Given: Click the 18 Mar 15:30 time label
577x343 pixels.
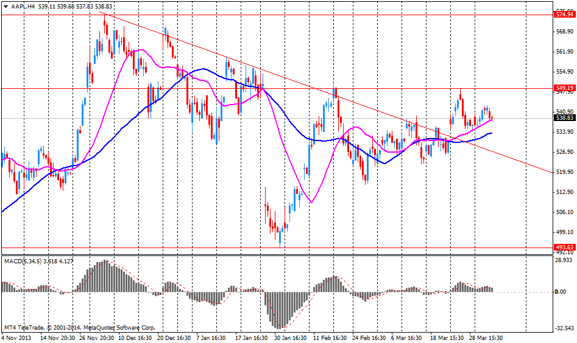Looking at the screenshot, I should [x=448, y=338].
